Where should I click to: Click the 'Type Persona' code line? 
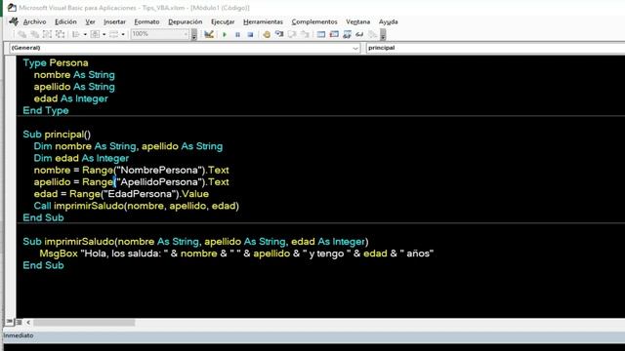point(56,62)
